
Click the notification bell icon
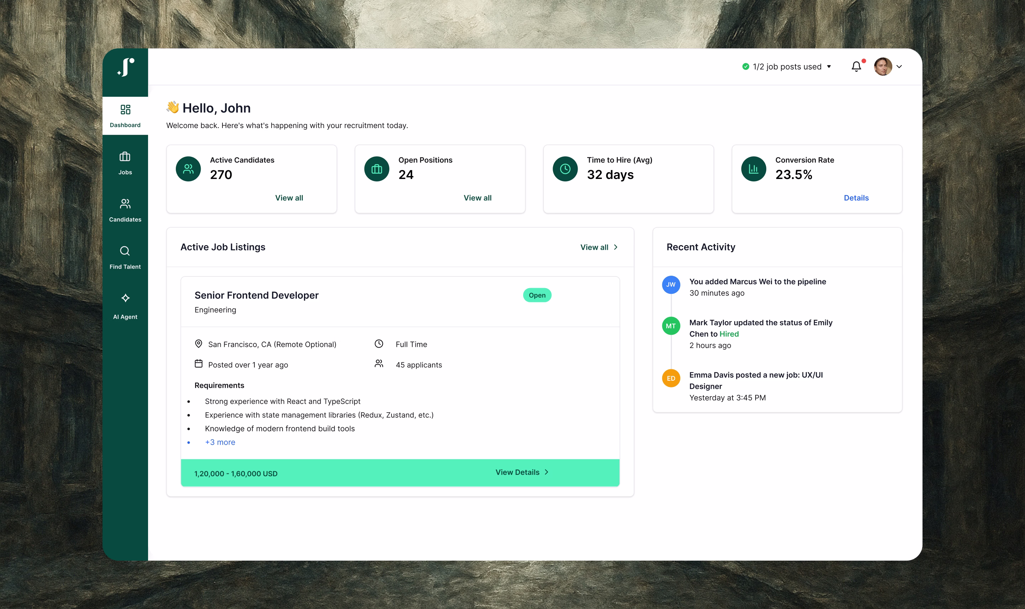point(856,67)
